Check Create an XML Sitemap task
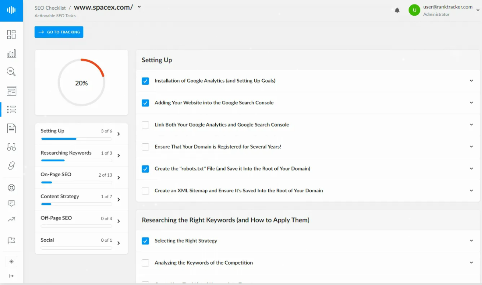482x285 pixels. coord(145,191)
